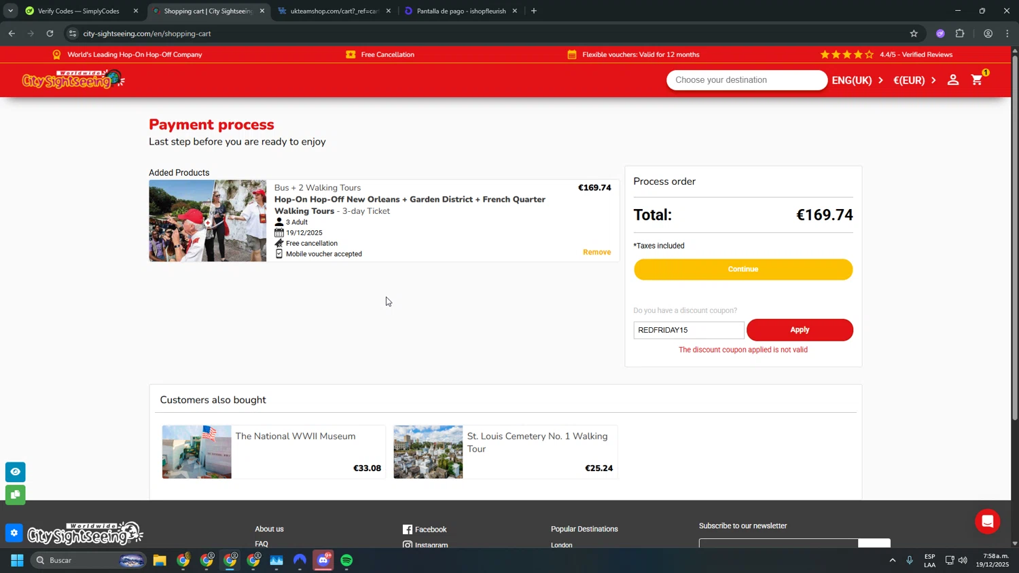The height and width of the screenshot is (573, 1019).
Task: Click the 4.4/5 Verified Reviews rating
Action: click(886, 54)
